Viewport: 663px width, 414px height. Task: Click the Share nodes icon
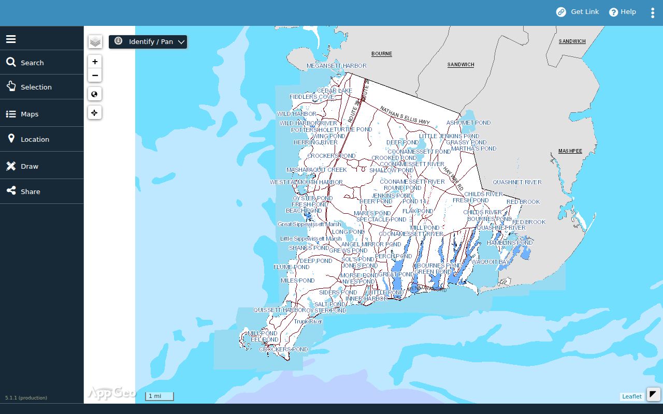[x=11, y=191]
